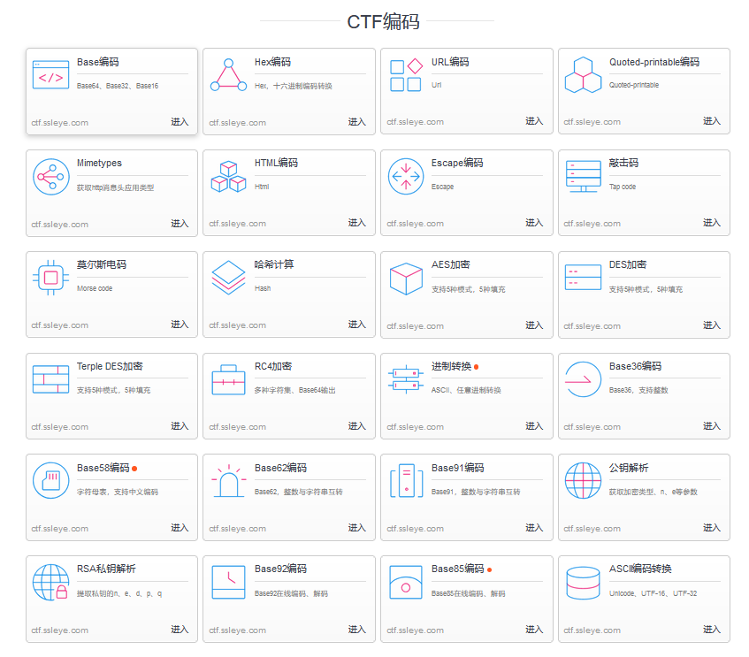Screen dimensions: 749x657
Task: Select the Base编码 title text
Action: (98, 62)
